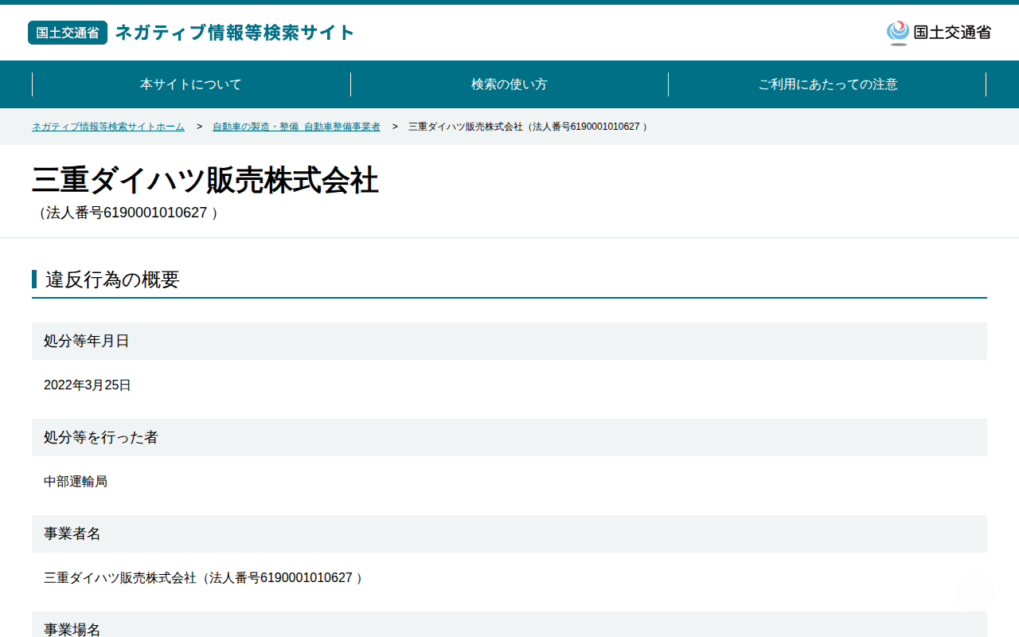Screen dimensions: 1019x637
Task: Click the 中部運輸局 value text
Action: tap(76, 482)
